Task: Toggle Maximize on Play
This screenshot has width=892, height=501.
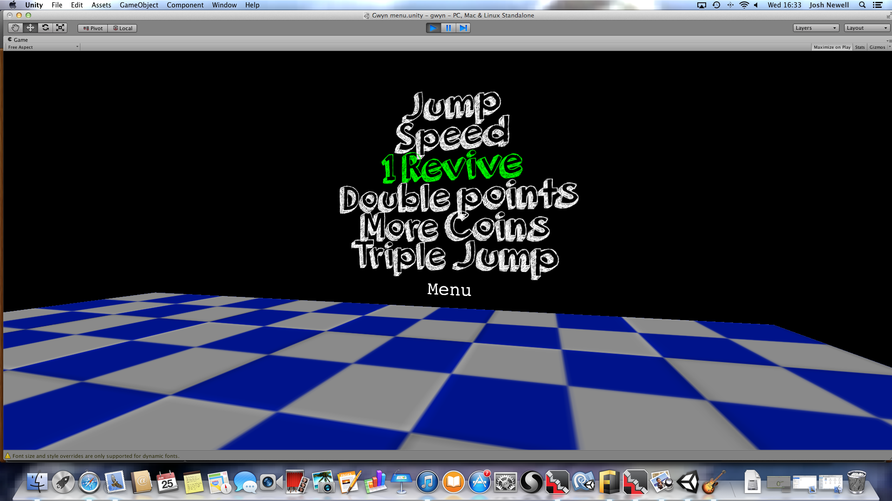Action: pyautogui.click(x=832, y=47)
